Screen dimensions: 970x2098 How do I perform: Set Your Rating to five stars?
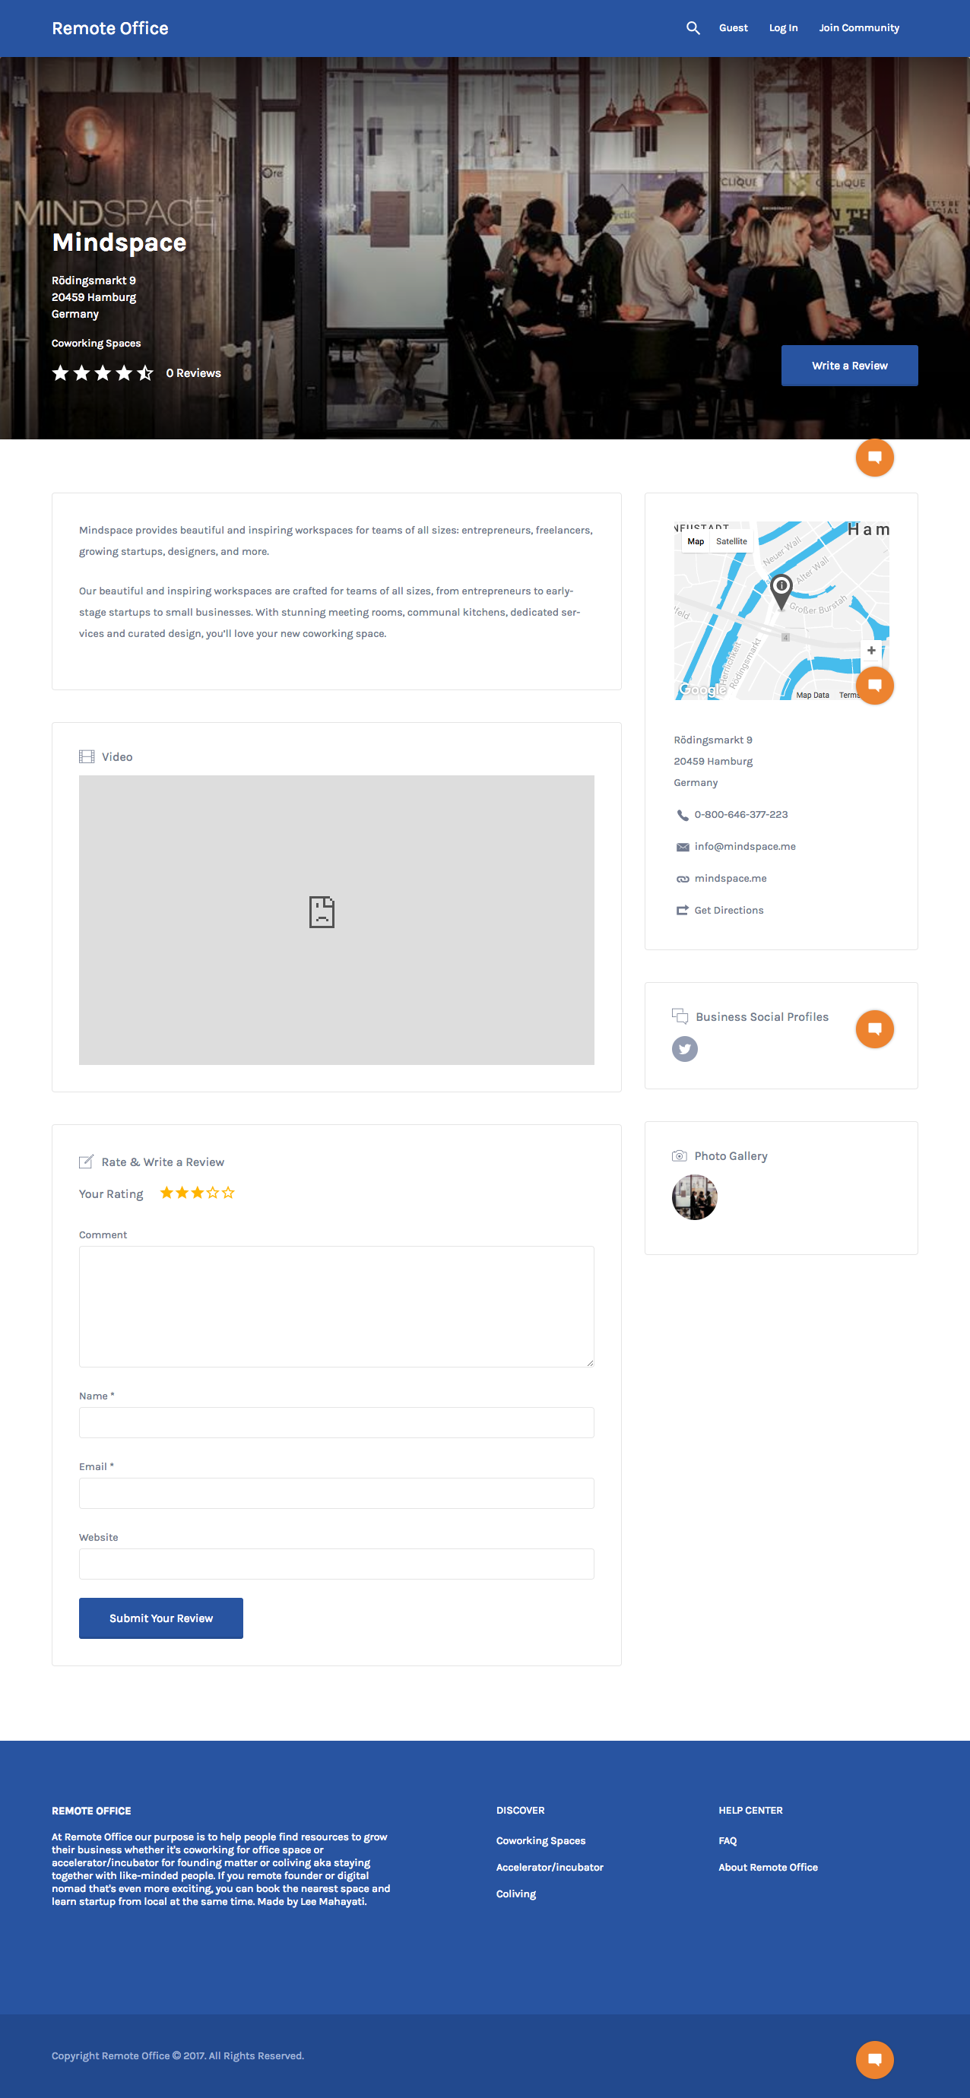point(228,1193)
